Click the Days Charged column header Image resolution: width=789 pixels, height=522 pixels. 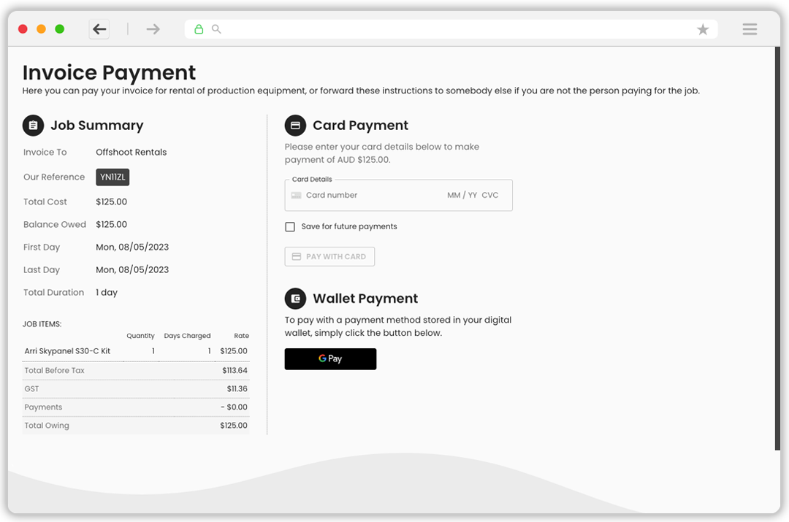click(187, 336)
